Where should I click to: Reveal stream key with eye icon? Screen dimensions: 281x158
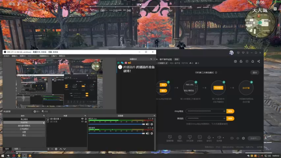click(224, 118)
